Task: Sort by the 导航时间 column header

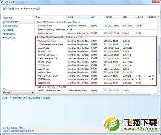Action: coord(152,17)
